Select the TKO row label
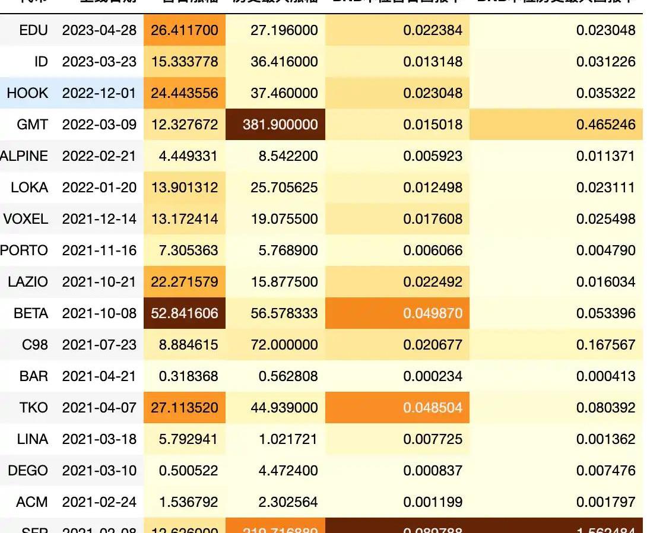 [x=33, y=408]
